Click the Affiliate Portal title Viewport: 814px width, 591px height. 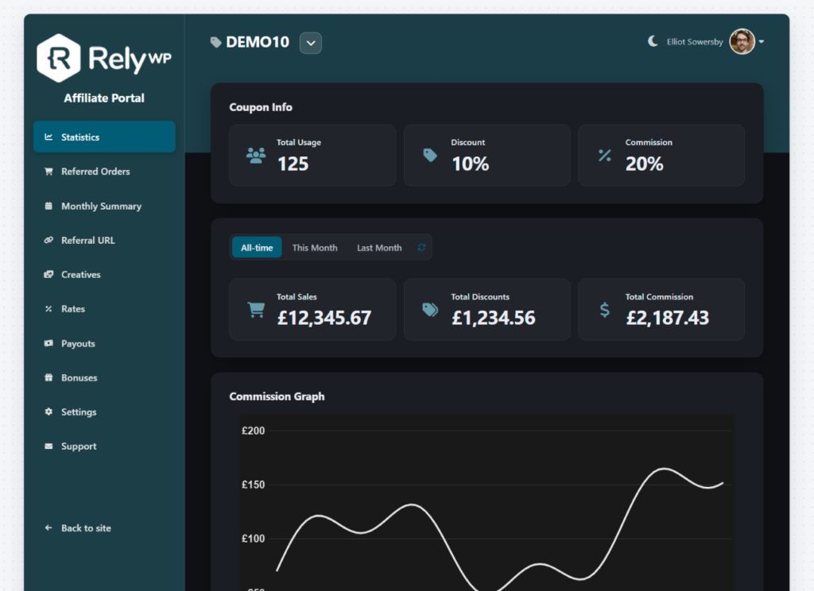pos(104,98)
